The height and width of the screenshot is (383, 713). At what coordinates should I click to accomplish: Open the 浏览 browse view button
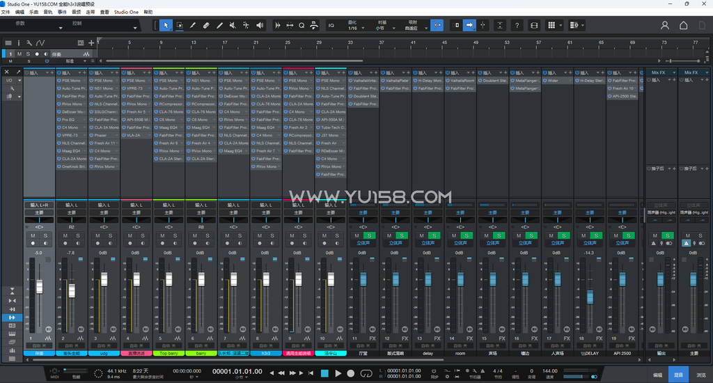pyautogui.click(x=700, y=375)
